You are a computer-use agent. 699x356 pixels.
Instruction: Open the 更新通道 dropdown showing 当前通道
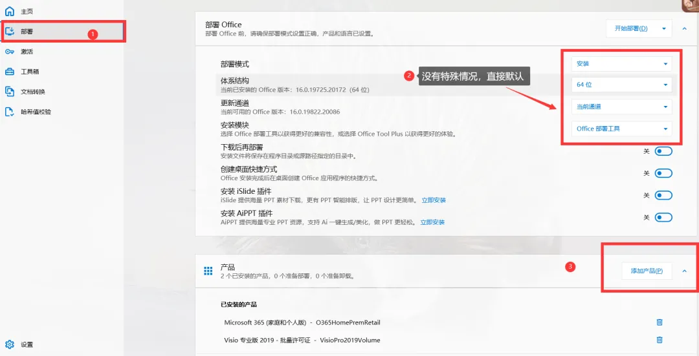622,107
